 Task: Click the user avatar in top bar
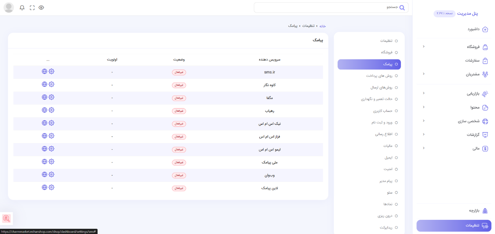(9, 8)
